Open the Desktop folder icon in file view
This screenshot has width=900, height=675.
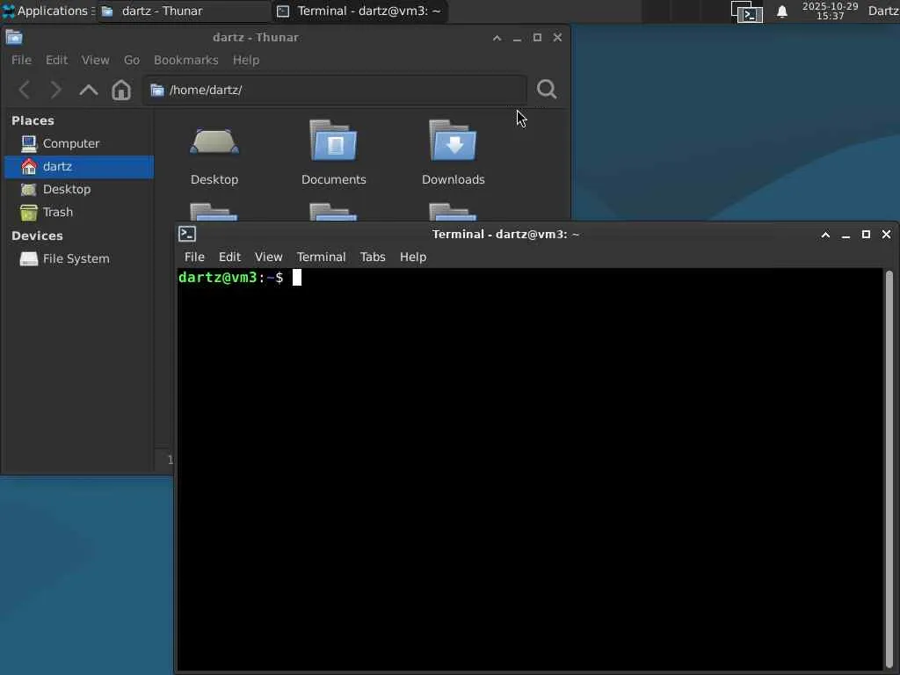pos(214,143)
